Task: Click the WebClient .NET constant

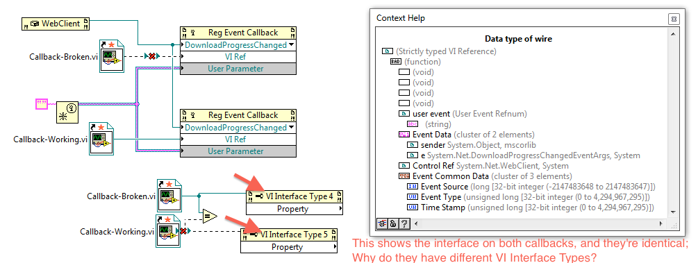Action: 56,24
